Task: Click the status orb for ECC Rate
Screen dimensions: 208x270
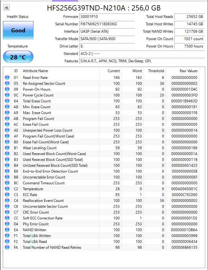Action: 7,194
